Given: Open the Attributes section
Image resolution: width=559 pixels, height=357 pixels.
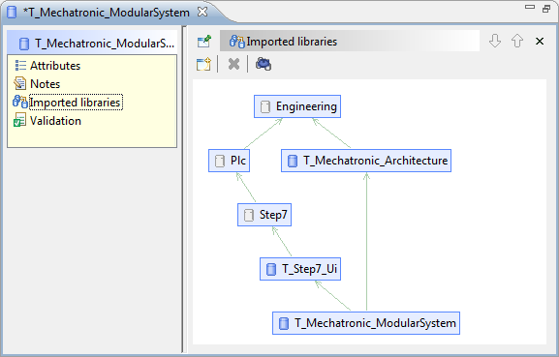Looking at the screenshot, I should pyautogui.click(x=55, y=66).
